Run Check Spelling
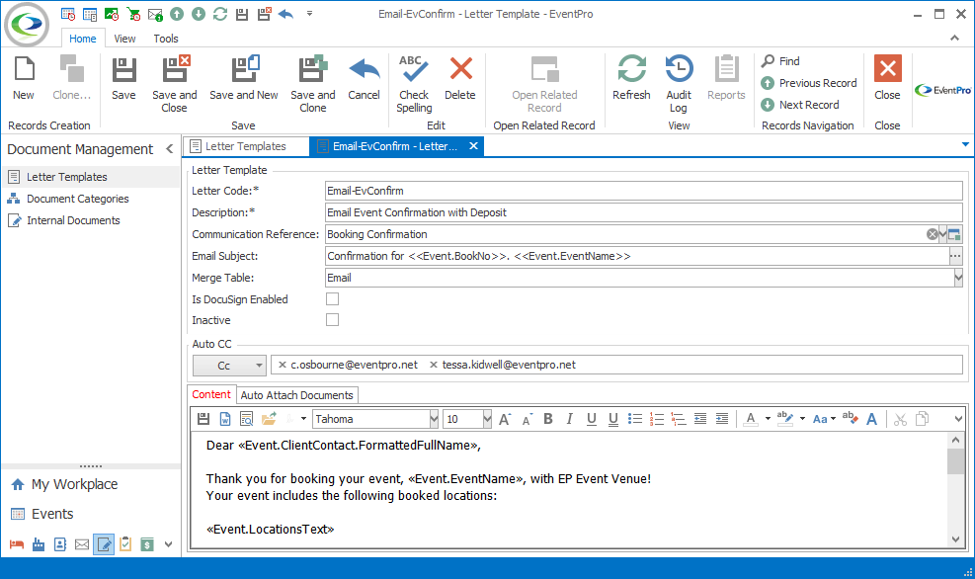975x579 pixels. pos(414,83)
